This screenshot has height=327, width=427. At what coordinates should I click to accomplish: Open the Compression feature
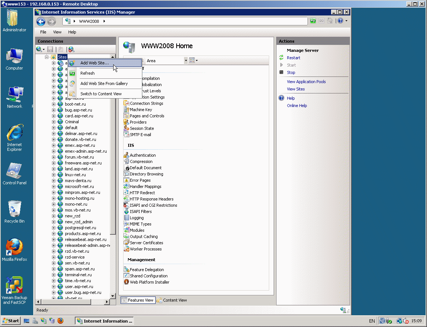tap(138, 161)
